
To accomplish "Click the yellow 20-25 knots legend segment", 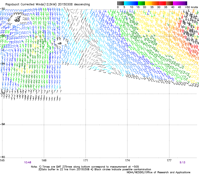I will [x=148, y=3].
